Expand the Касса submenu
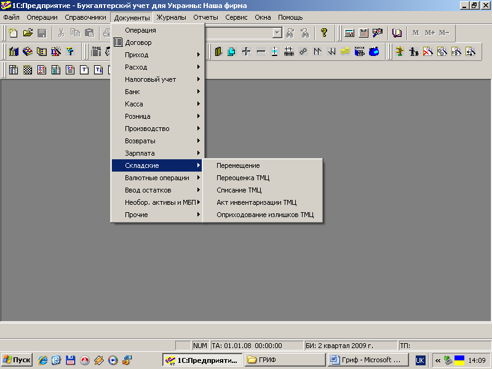492x369 pixels. click(x=158, y=104)
